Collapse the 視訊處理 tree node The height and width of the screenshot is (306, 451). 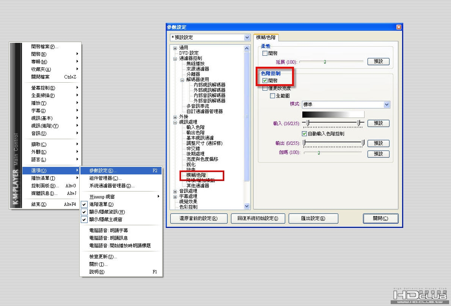[175, 122]
